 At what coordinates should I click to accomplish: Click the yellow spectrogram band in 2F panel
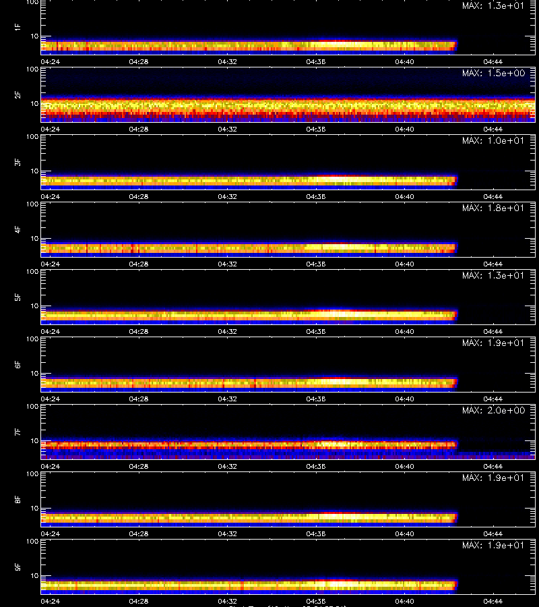tap(288, 105)
